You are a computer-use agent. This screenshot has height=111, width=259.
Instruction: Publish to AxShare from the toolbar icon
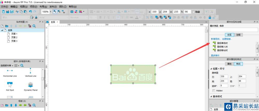[x=76, y=12]
